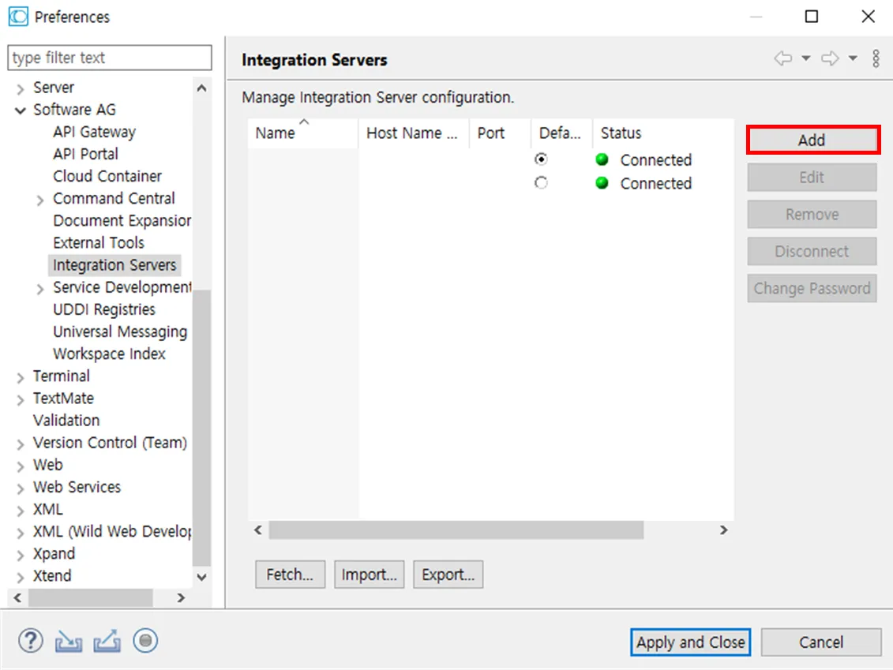Image resolution: width=893 pixels, height=670 pixels.
Task: Click the export preferences icon
Action: pyautogui.click(x=107, y=641)
